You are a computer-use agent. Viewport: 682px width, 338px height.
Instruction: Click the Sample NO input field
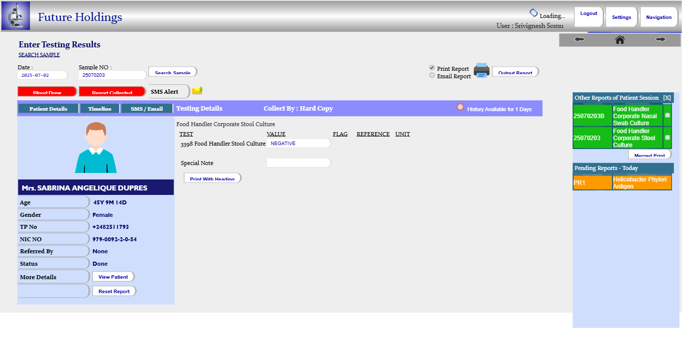click(112, 75)
